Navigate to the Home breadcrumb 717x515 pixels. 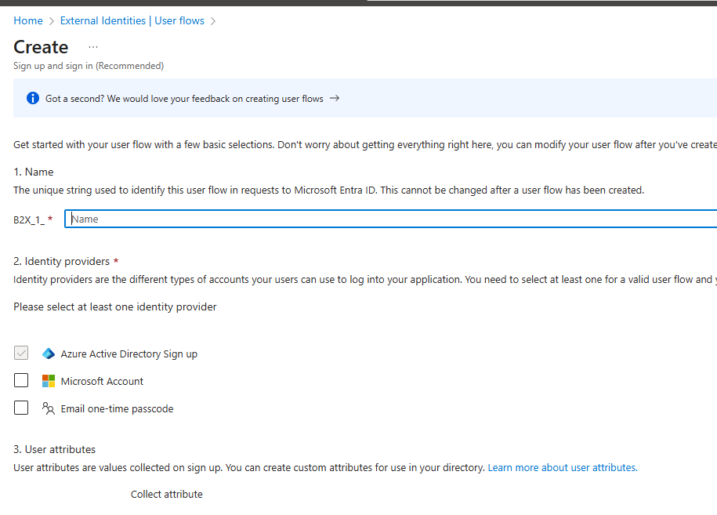[27, 20]
